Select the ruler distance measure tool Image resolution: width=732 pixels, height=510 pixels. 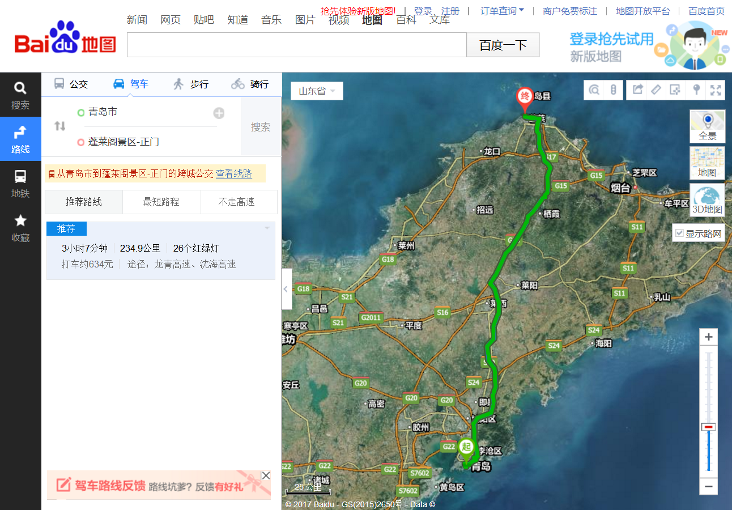coord(656,90)
